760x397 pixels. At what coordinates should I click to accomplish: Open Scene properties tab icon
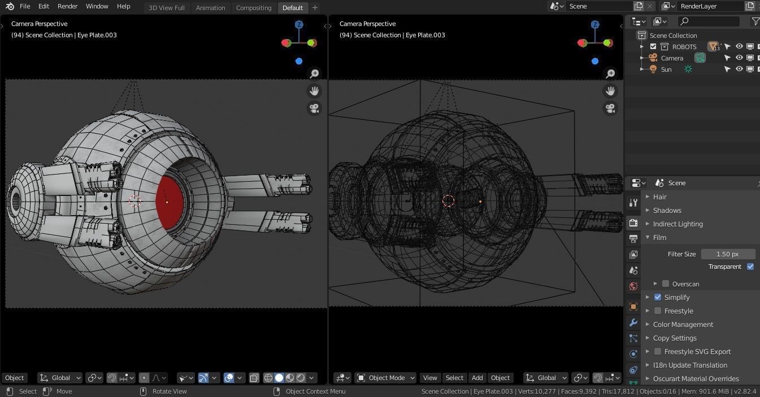(x=633, y=271)
